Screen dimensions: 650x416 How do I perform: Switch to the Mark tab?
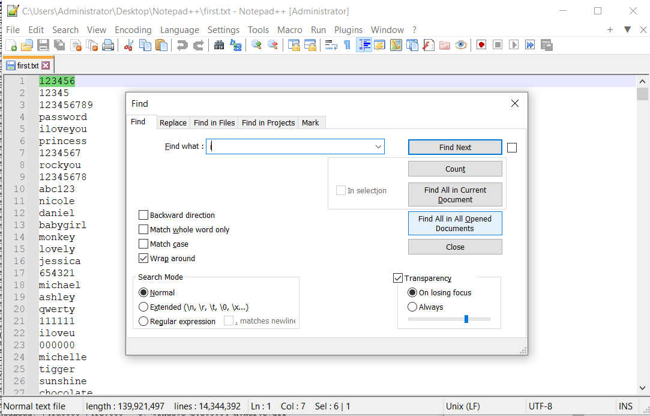(x=310, y=122)
